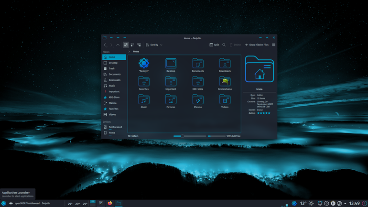The image size is (368, 207).
Task: Click the Home breadcrumb in location bar
Action: pyautogui.click(x=136, y=52)
